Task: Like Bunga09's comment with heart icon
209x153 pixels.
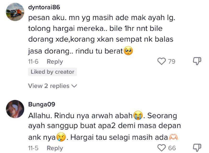Action: click(x=161, y=148)
